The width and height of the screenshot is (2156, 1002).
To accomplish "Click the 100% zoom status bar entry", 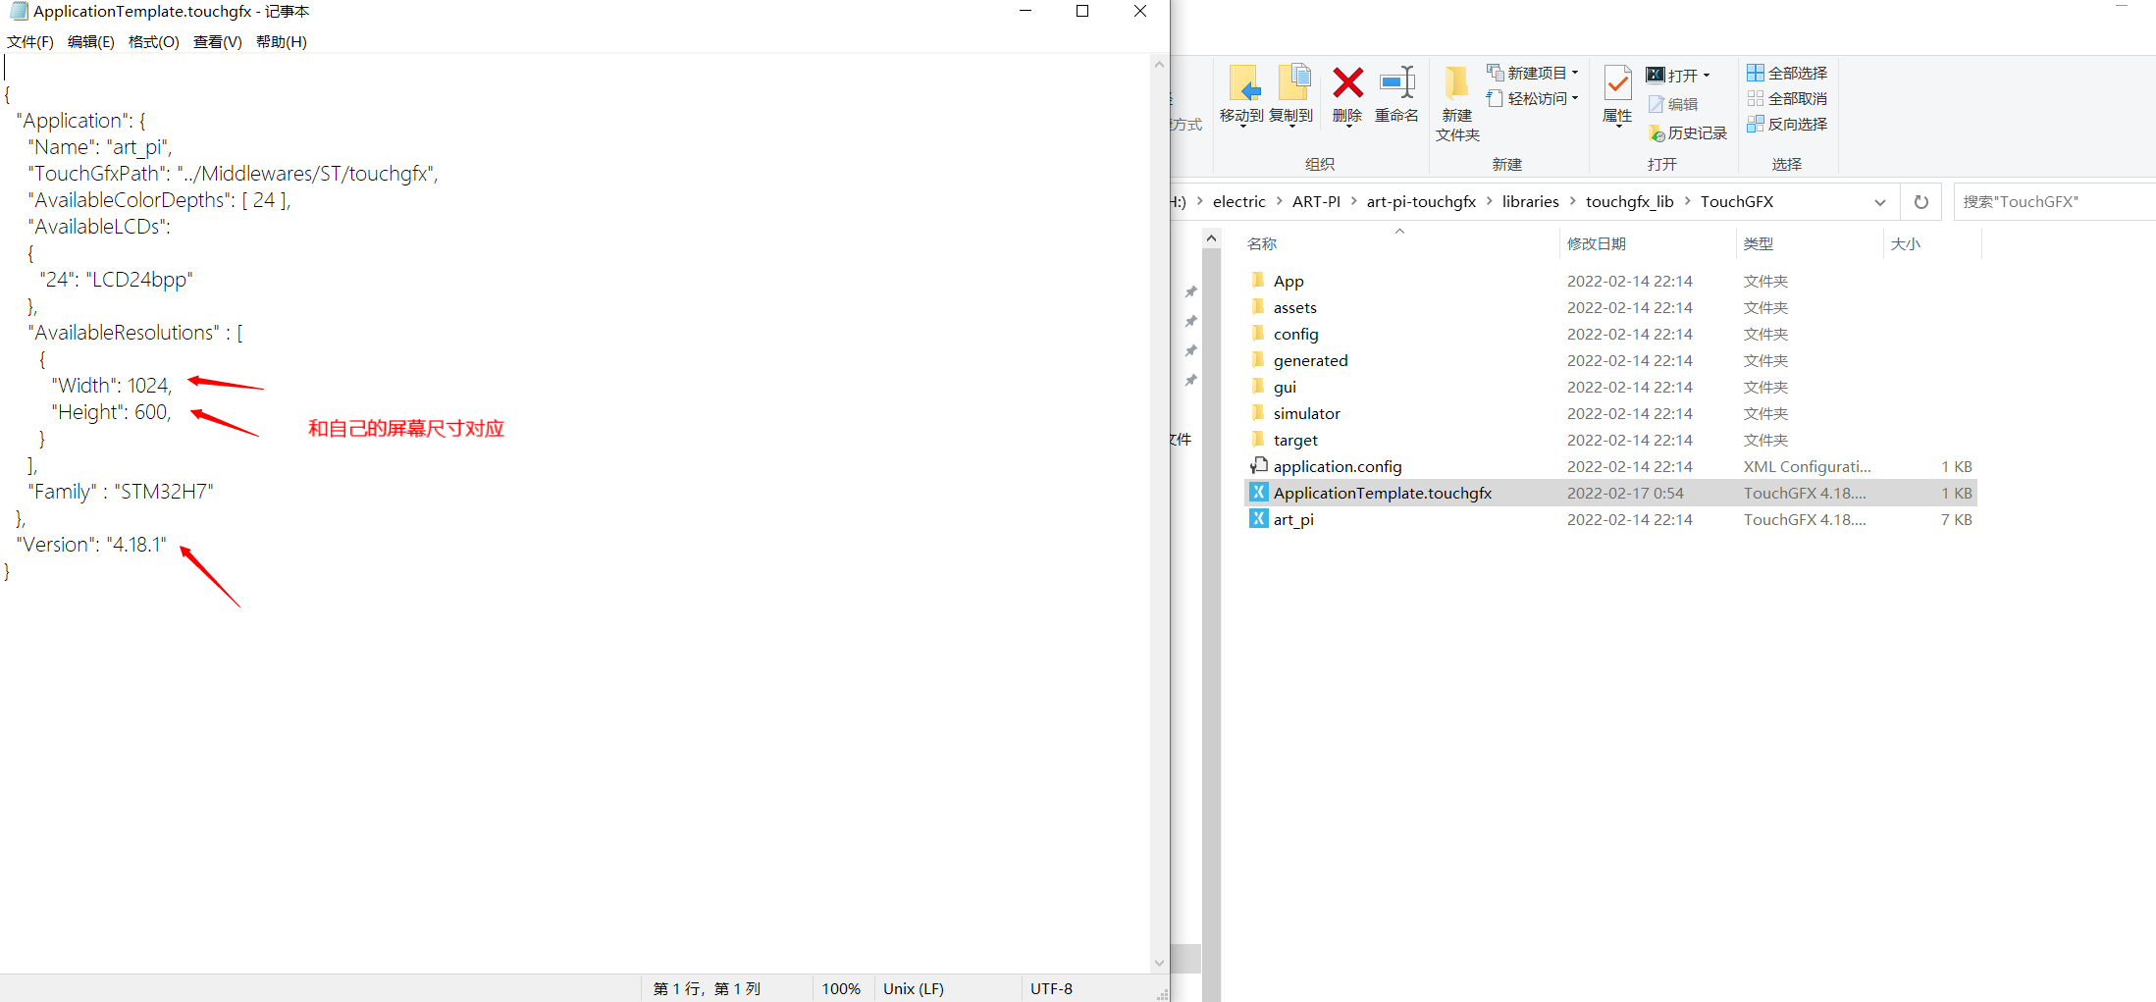I will coord(841,988).
